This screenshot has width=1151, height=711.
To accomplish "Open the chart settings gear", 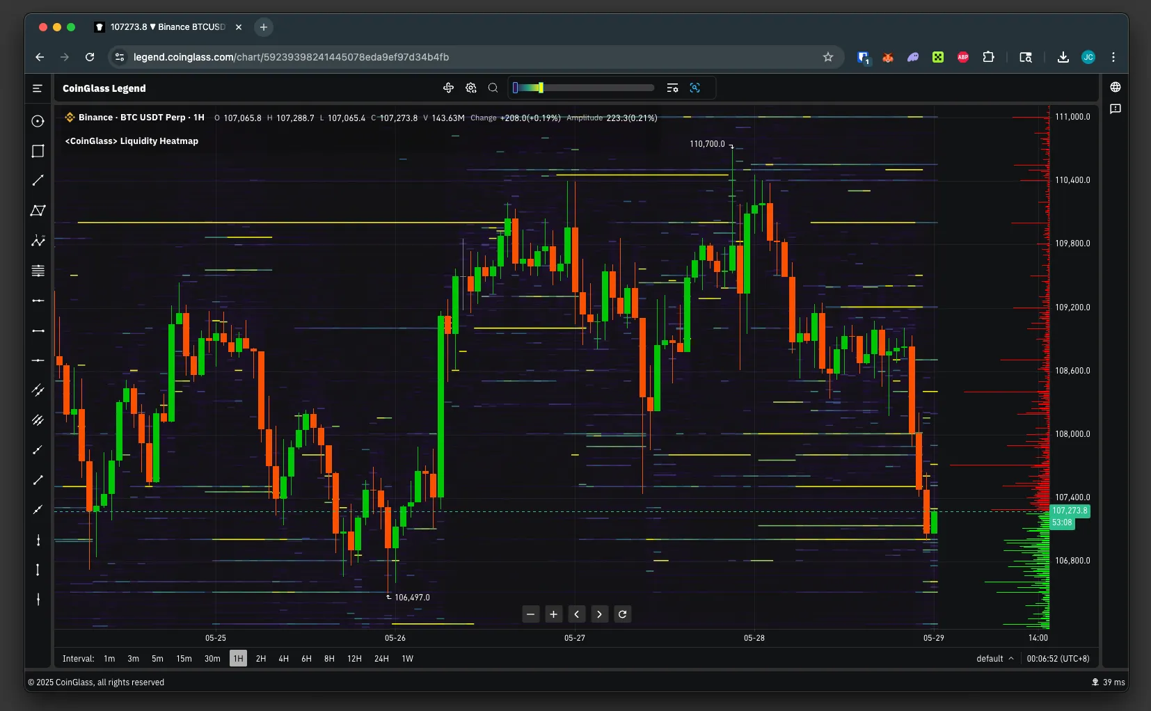I will (471, 88).
